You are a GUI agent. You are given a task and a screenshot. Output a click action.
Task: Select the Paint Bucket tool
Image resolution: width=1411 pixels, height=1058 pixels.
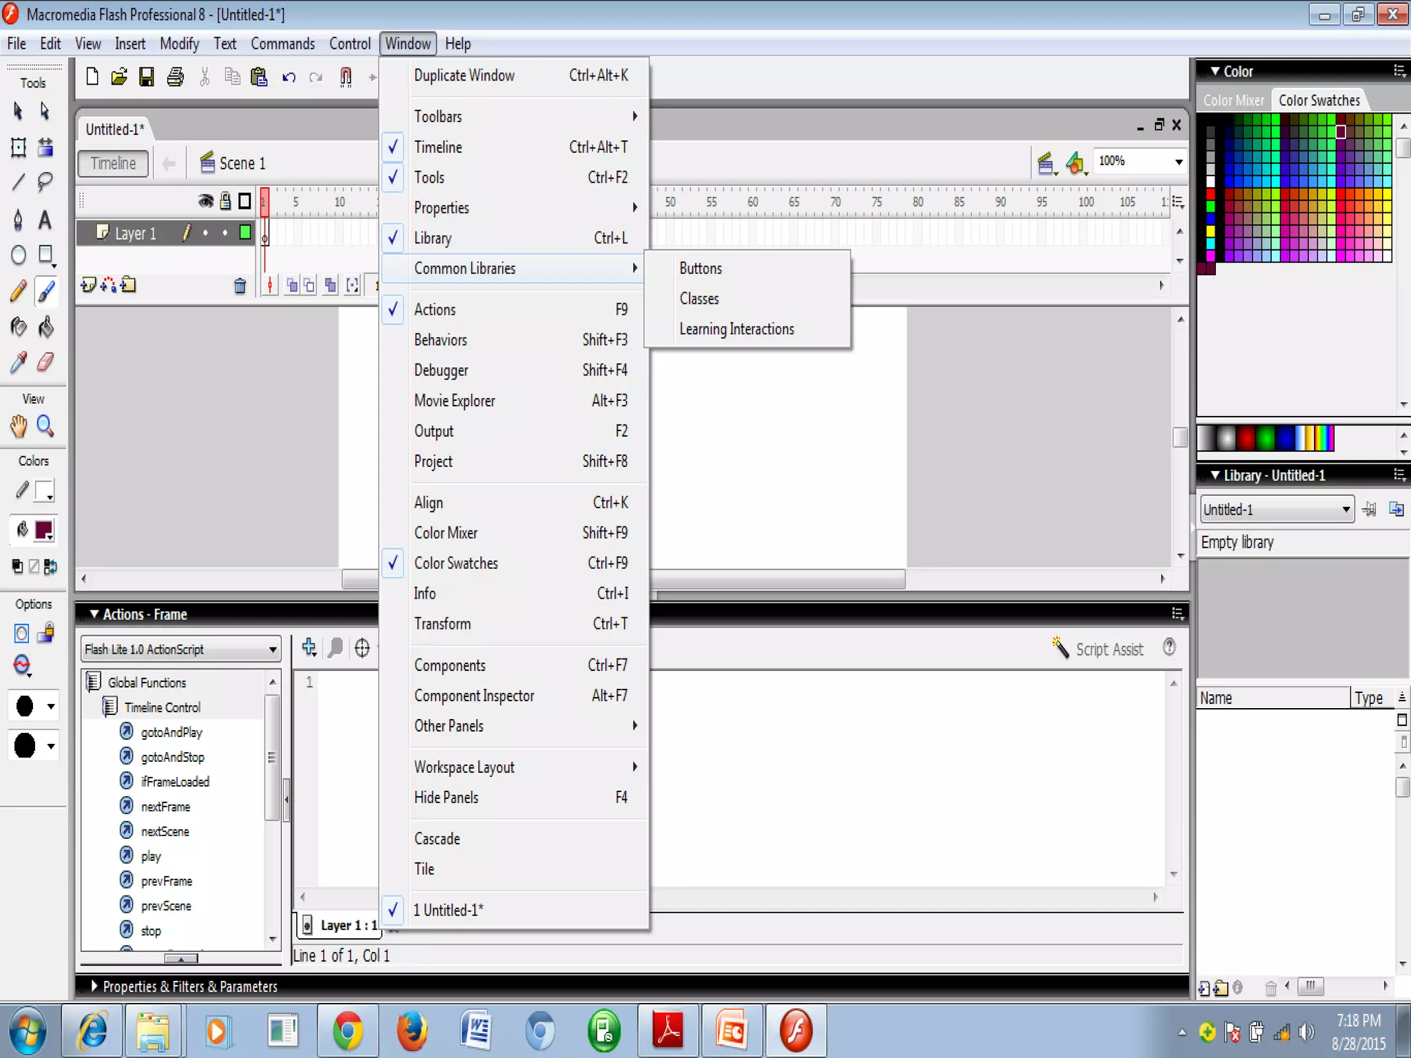pyautogui.click(x=45, y=326)
